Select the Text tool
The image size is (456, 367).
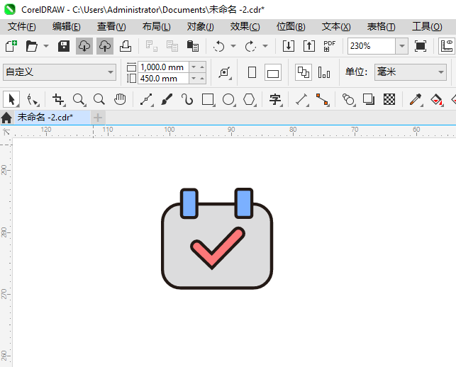pos(275,99)
